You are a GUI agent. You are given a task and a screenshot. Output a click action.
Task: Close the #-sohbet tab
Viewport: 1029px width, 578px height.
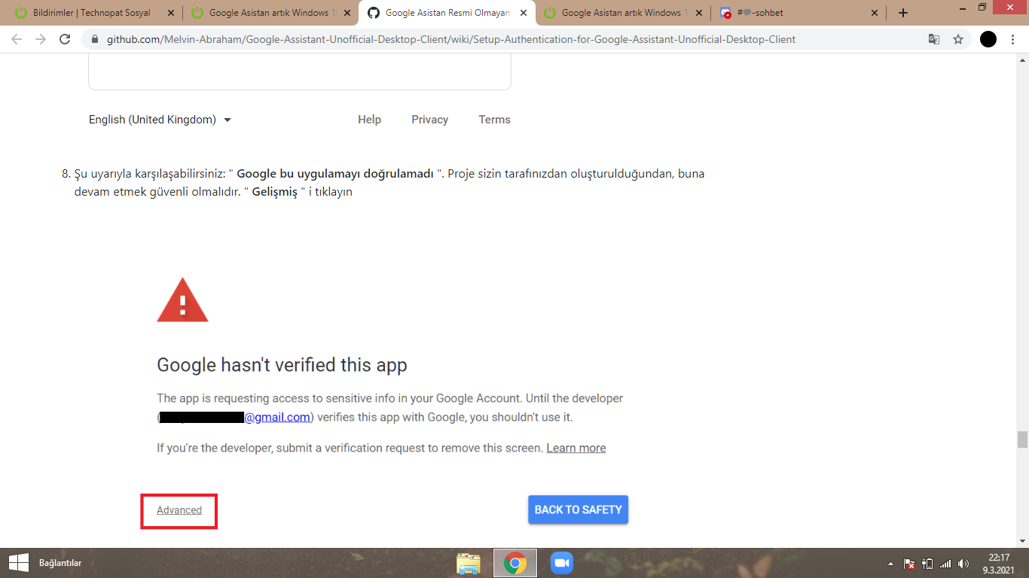pos(875,13)
